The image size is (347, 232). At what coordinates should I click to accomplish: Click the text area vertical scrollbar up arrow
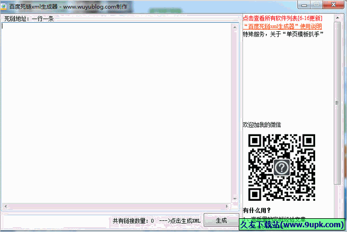(235, 27)
